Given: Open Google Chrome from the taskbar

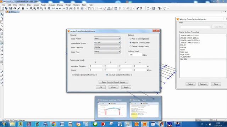Looking at the screenshot, I should coord(54,124).
